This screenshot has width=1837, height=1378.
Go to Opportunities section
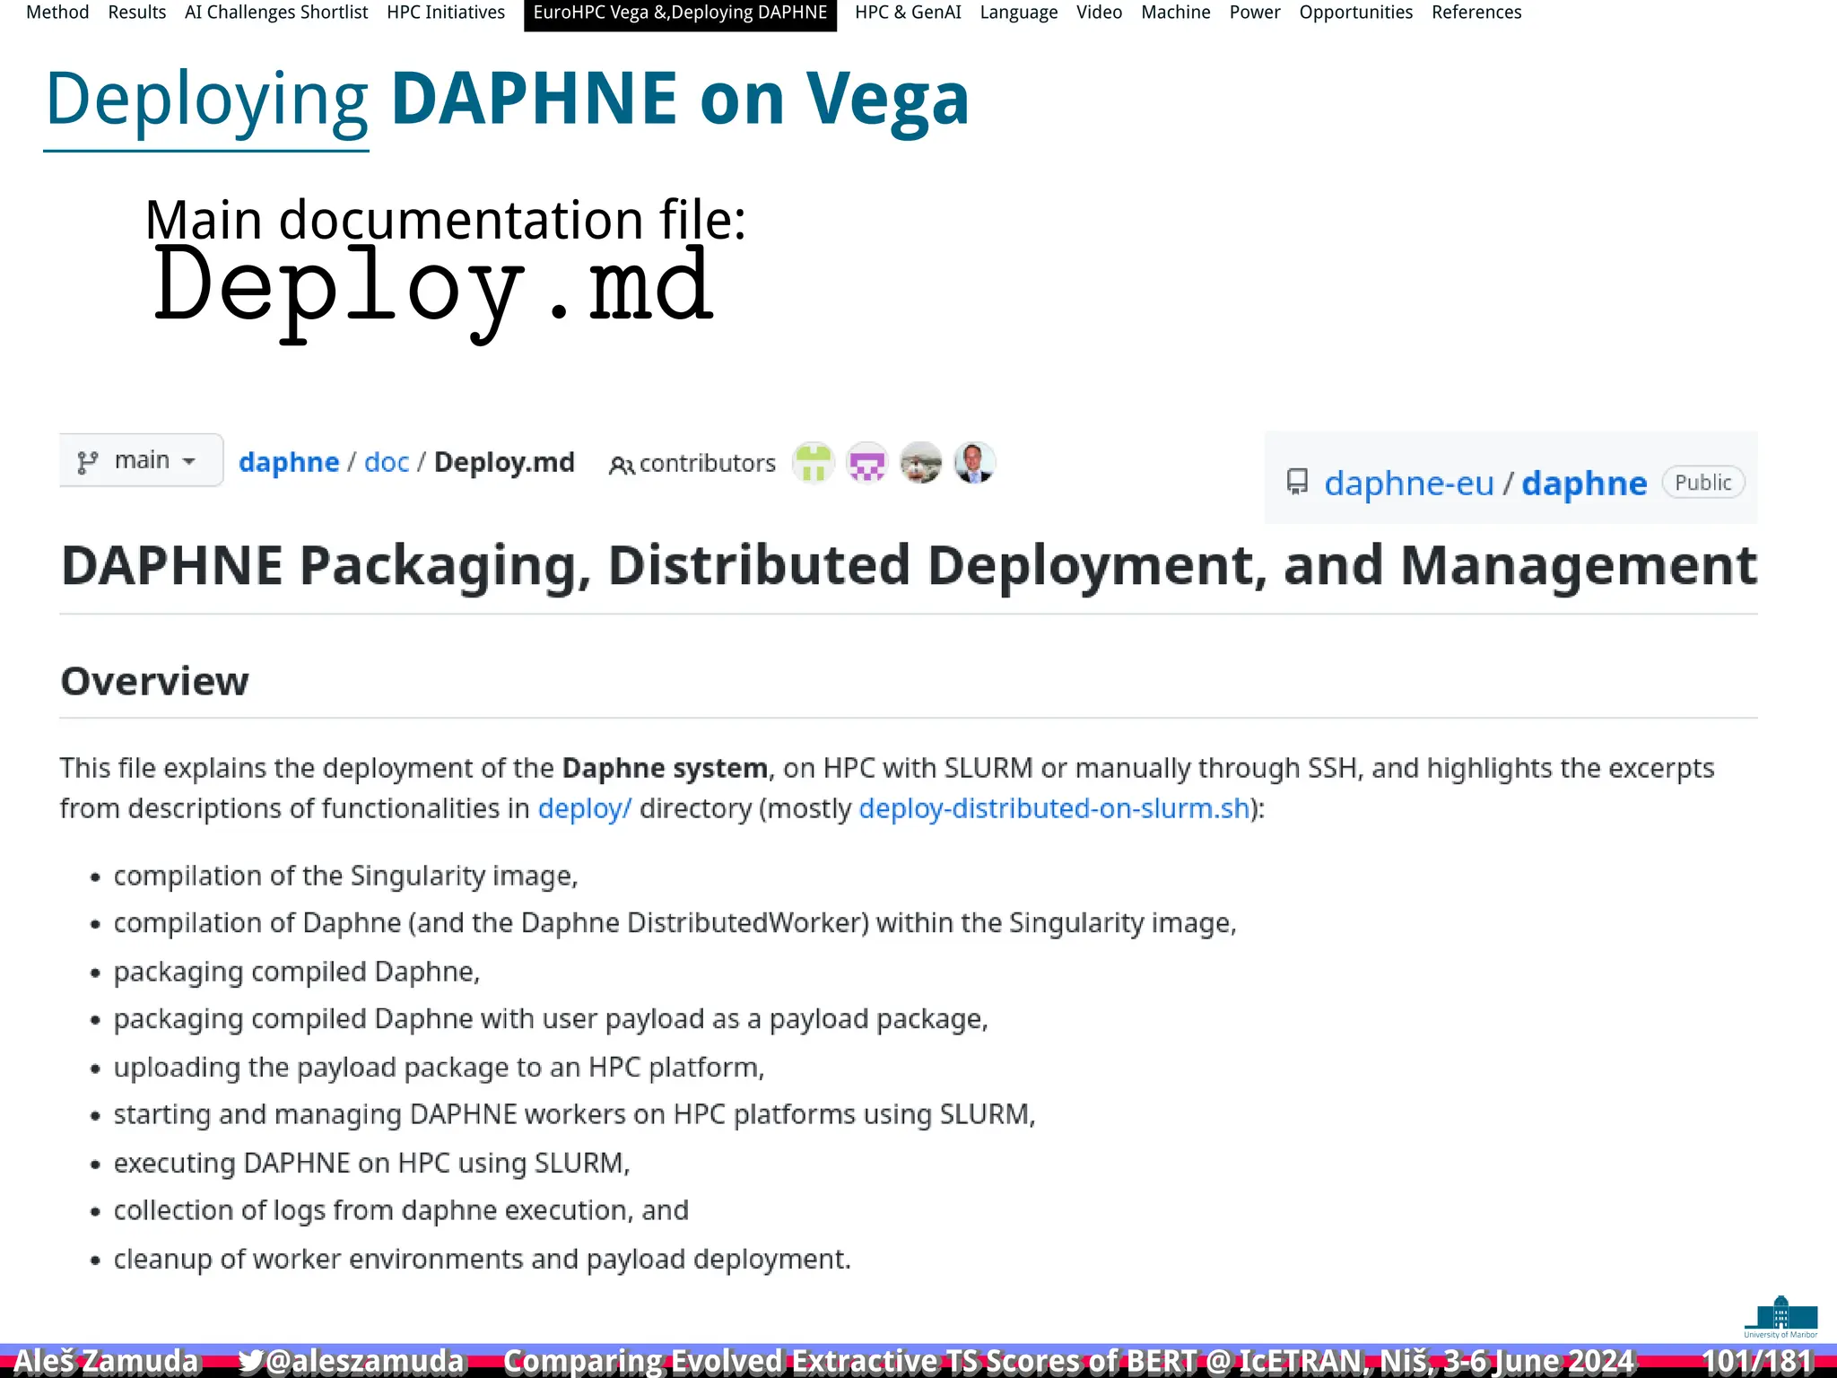[1355, 13]
